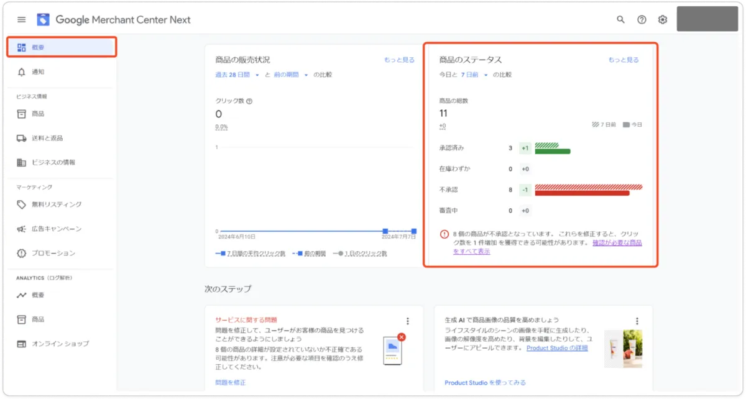The width and height of the screenshot is (746, 399).
Task: Click the 承認済み +1 change badge
Action: [x=525, y=148]
